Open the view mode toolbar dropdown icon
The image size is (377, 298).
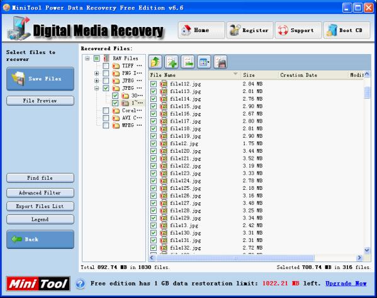coord(204,62)
